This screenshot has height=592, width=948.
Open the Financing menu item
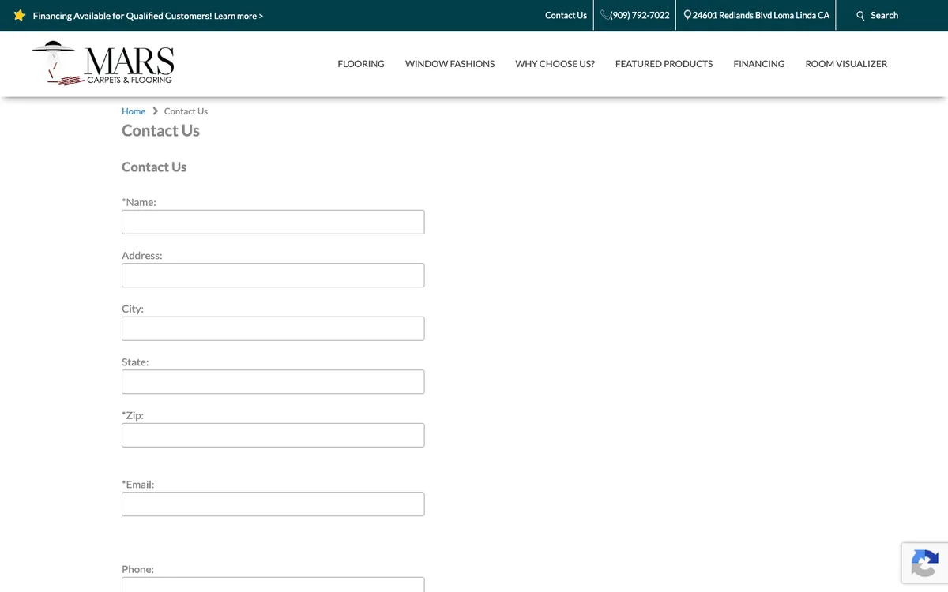pyautogui.click(x=758, y=64)
